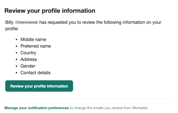This screenshot has height=113, width=178.
Task: Click the bullet point beside Contact details
Action: click(17, 73)
